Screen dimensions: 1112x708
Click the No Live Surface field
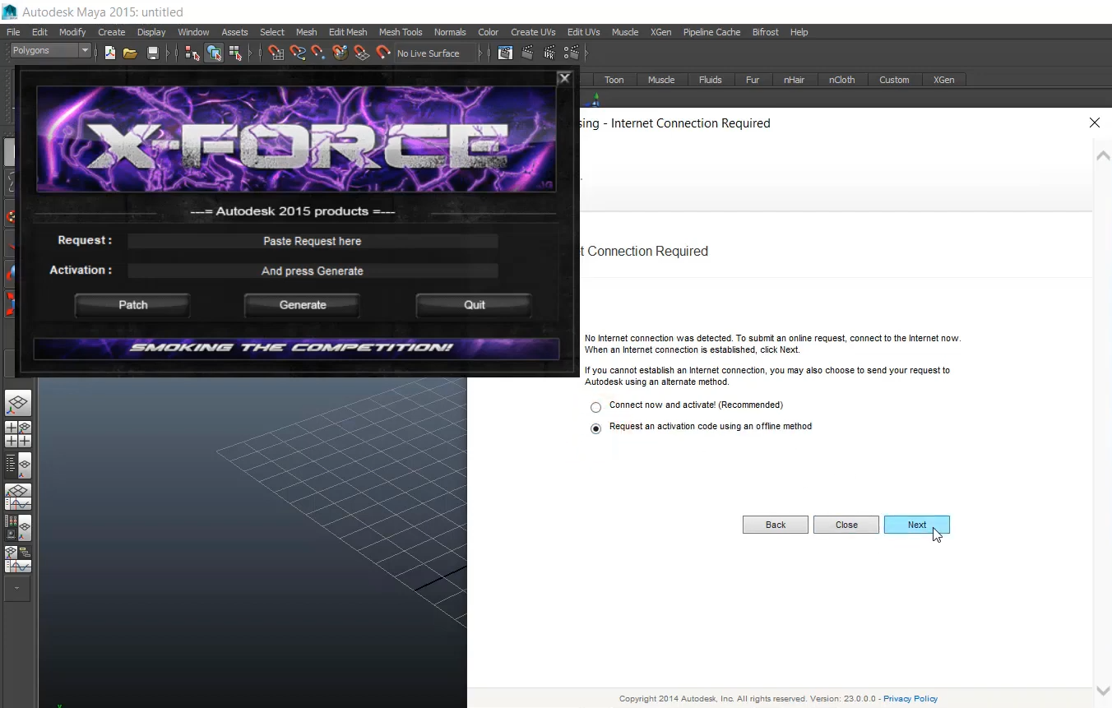(434, 53)
